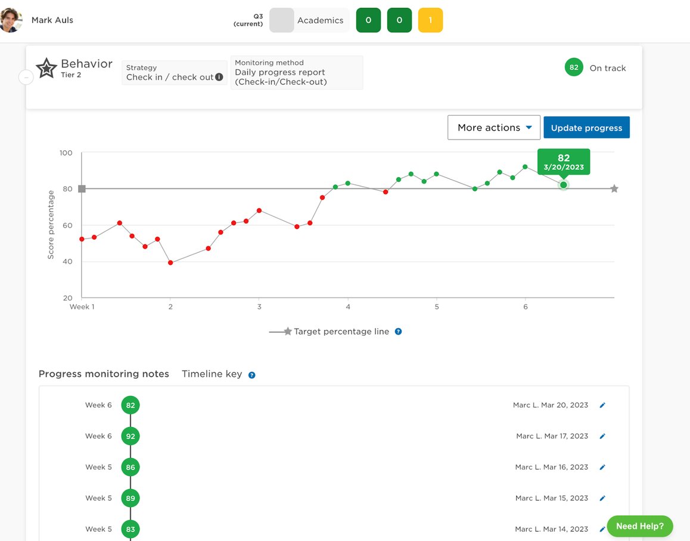Click the Update progress button
The height and width of the screenshot is (541, 690).
(x=586, y=128)
